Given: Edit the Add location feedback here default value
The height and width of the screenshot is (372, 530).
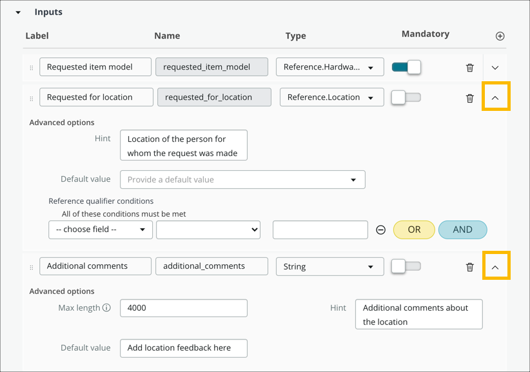Looking at the screenshot, I should [x=184, y=348].
